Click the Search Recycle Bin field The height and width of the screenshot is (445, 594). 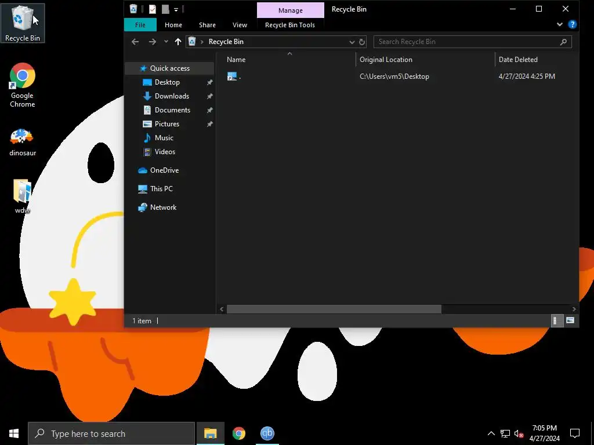pyautogui.click(x=472, y=42)
